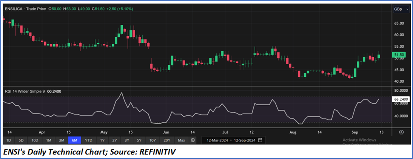Screen dimensions: 413x159
Task: Click the +2.50 (+5.10%) change value
Action: [119, 9]
